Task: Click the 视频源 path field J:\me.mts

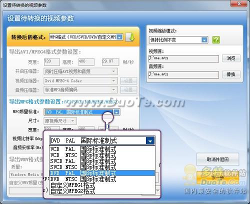Action: click(183, 58)
